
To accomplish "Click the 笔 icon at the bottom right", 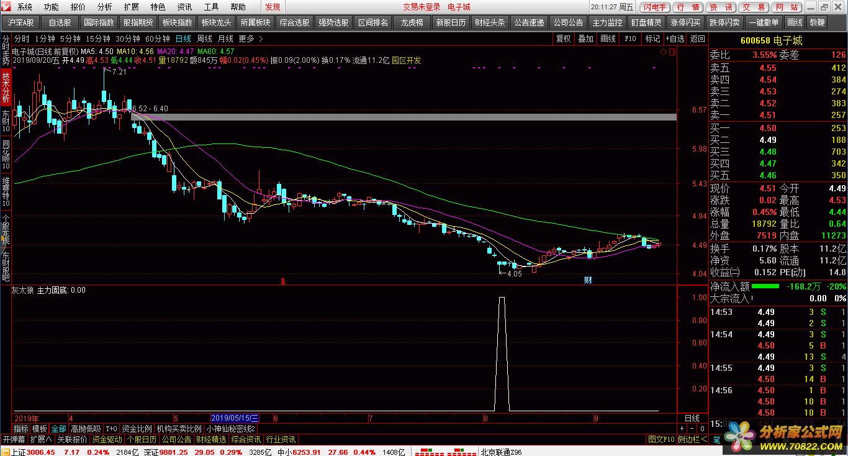I will (716, 439).
